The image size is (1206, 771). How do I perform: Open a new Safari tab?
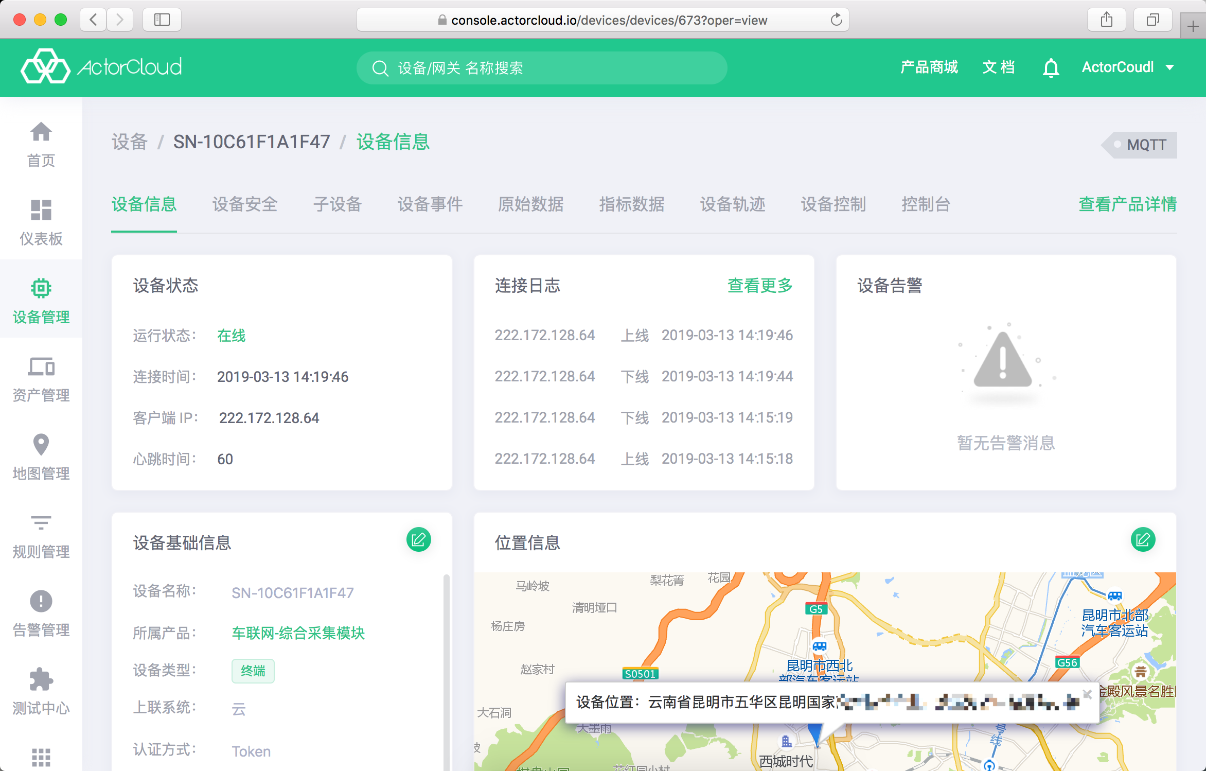pos(1193,26)
